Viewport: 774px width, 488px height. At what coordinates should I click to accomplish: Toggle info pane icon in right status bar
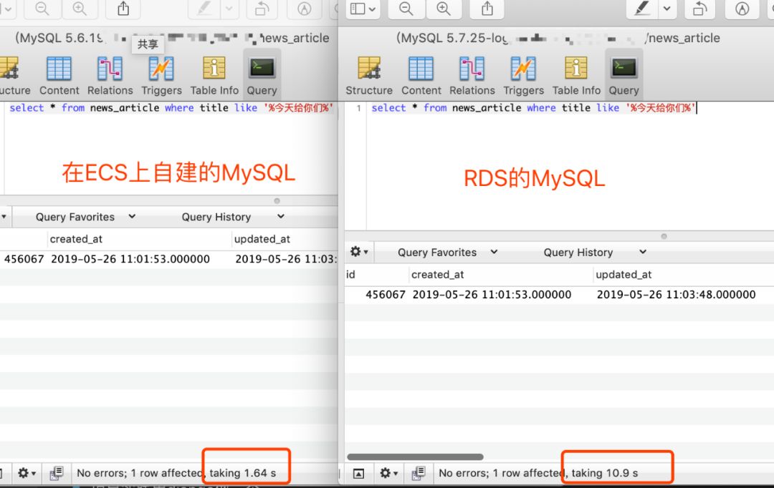point(359,474)
